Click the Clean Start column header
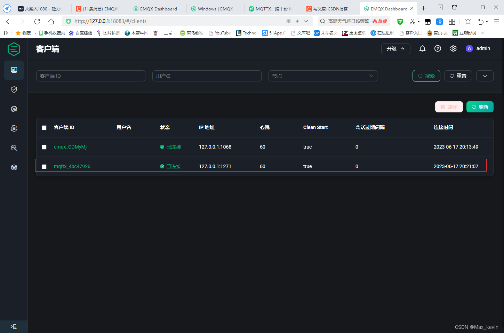The height and width of the screenshot is (333, 504). click(315, 127)
